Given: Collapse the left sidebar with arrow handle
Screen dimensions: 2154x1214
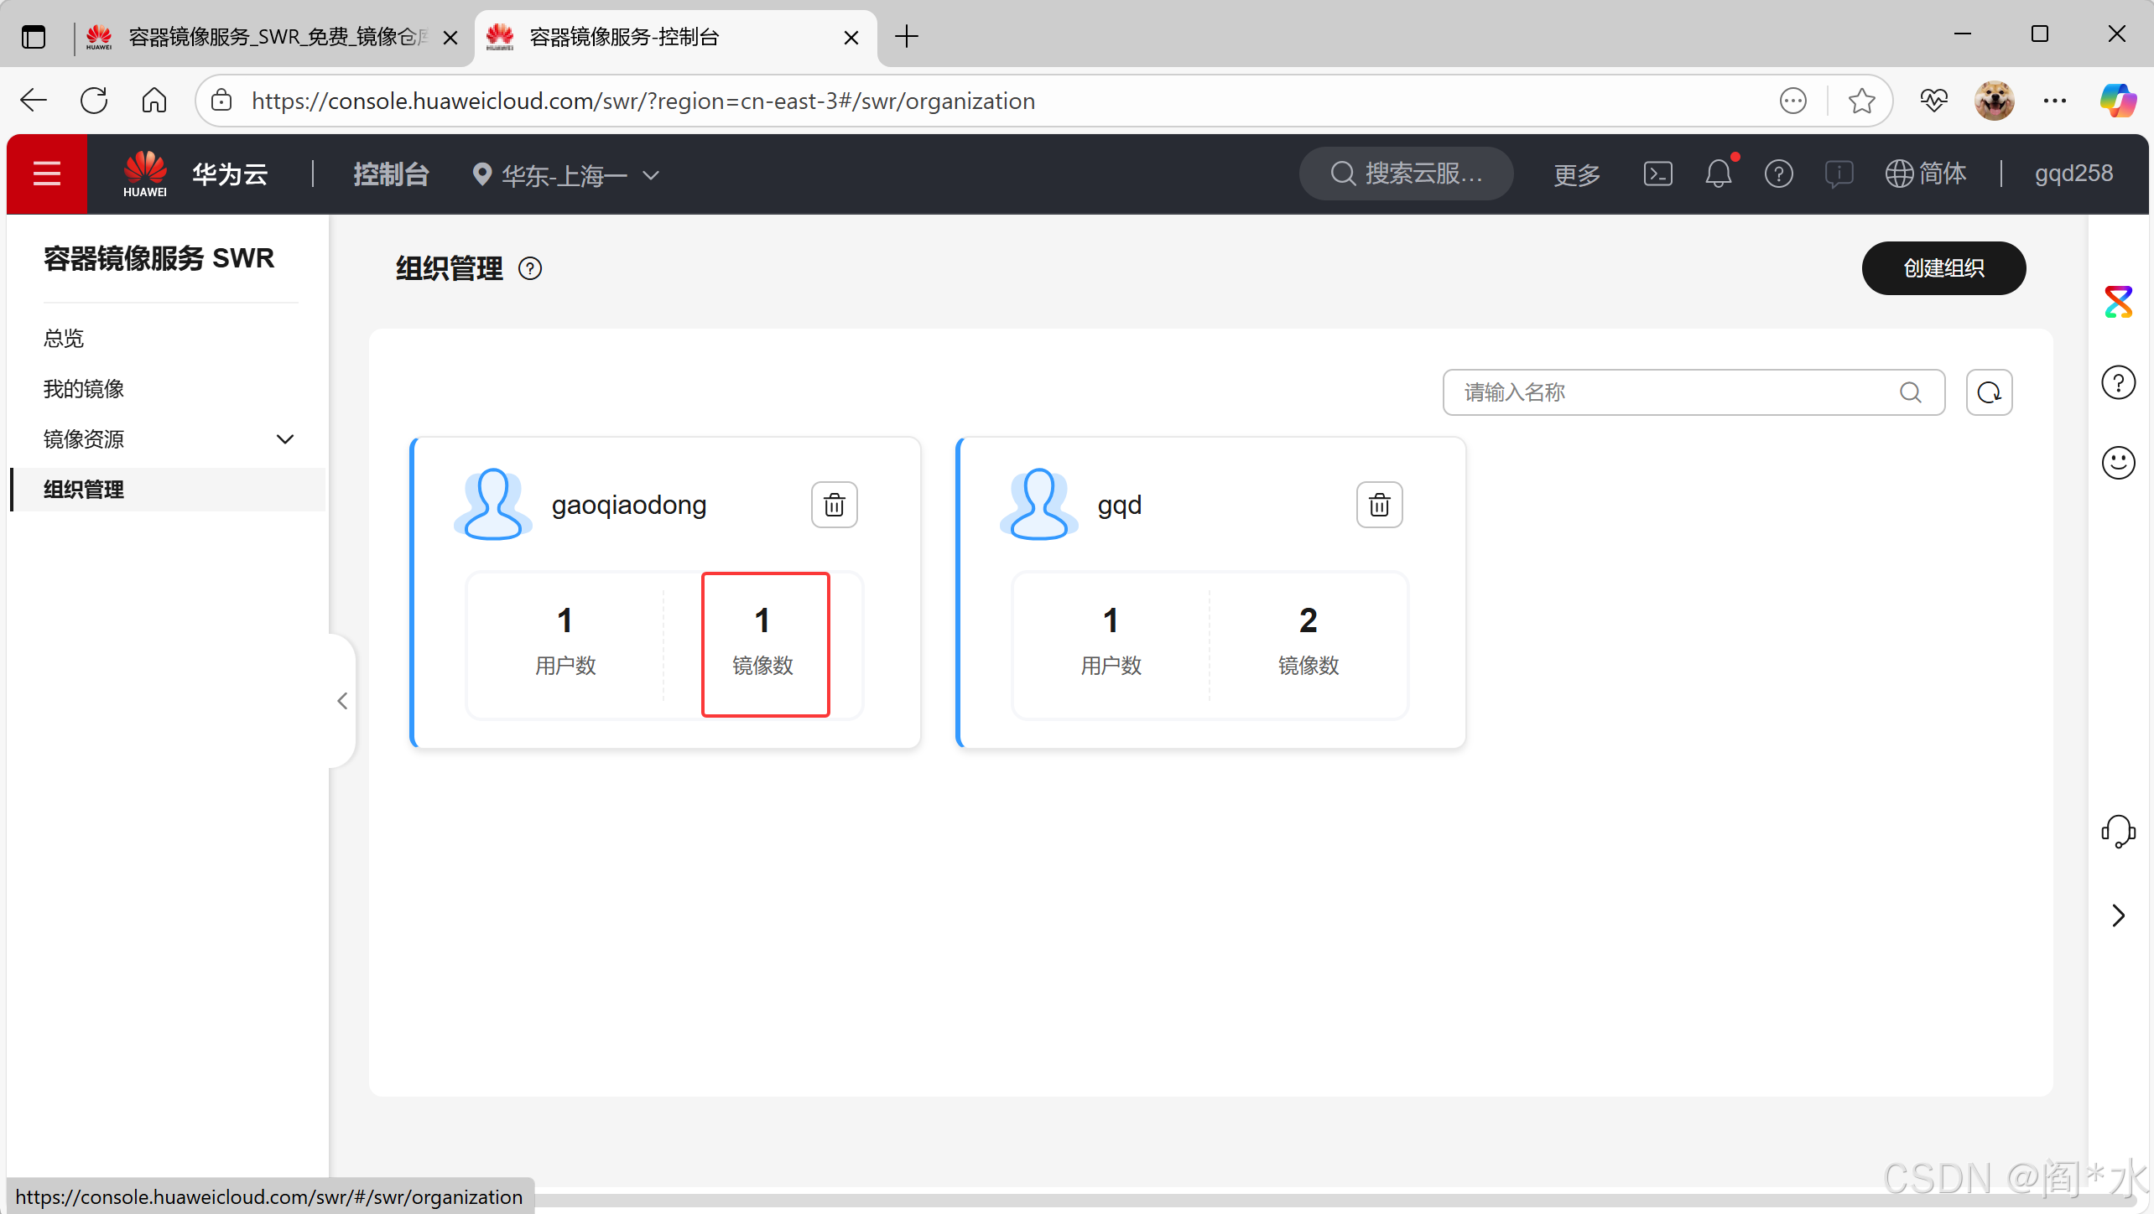Looking at the screenshot, I should click(342, 701).
